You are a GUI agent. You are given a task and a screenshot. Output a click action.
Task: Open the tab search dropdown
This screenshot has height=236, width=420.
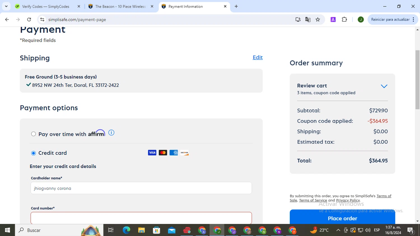(6, 6)
